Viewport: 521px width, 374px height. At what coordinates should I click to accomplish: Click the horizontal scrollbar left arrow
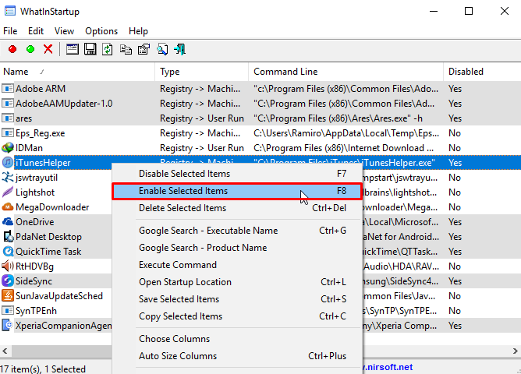click(5, 351)
